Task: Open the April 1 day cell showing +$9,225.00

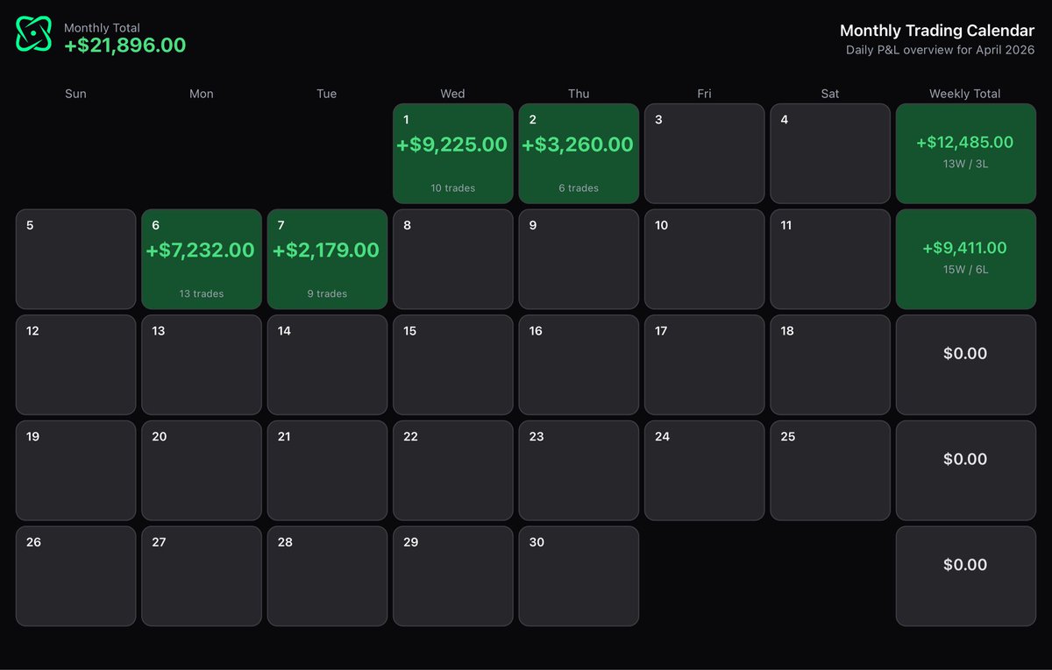Action: (452, 153)
